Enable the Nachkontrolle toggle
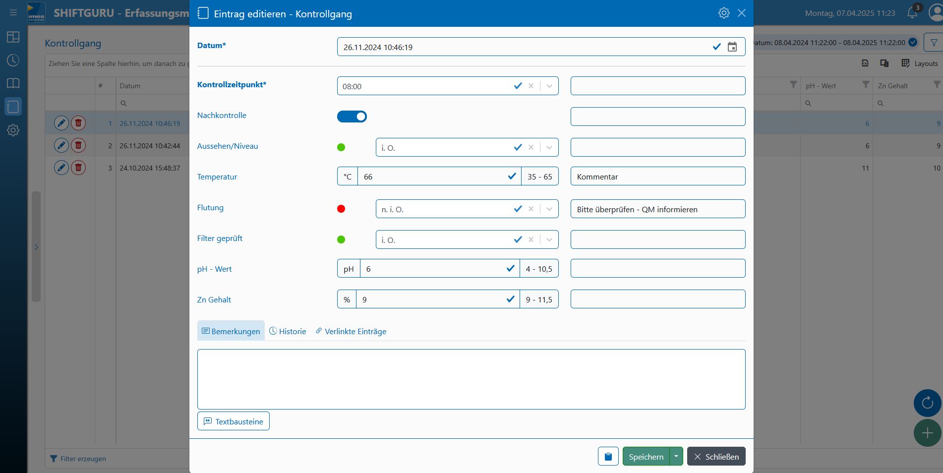 point(352,116)
